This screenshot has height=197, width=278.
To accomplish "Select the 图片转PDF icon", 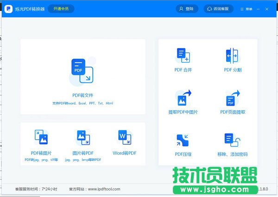I will pos(83,137).
